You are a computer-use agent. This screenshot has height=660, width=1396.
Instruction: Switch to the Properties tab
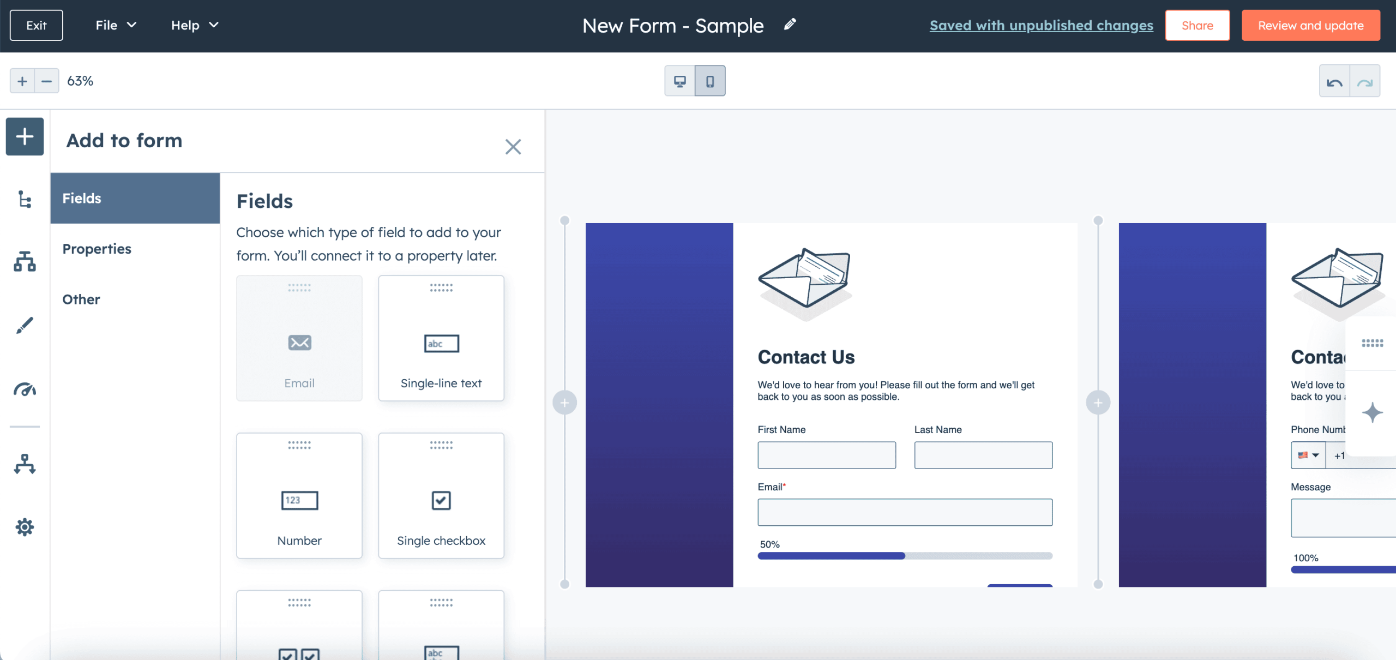click(97, 249)
